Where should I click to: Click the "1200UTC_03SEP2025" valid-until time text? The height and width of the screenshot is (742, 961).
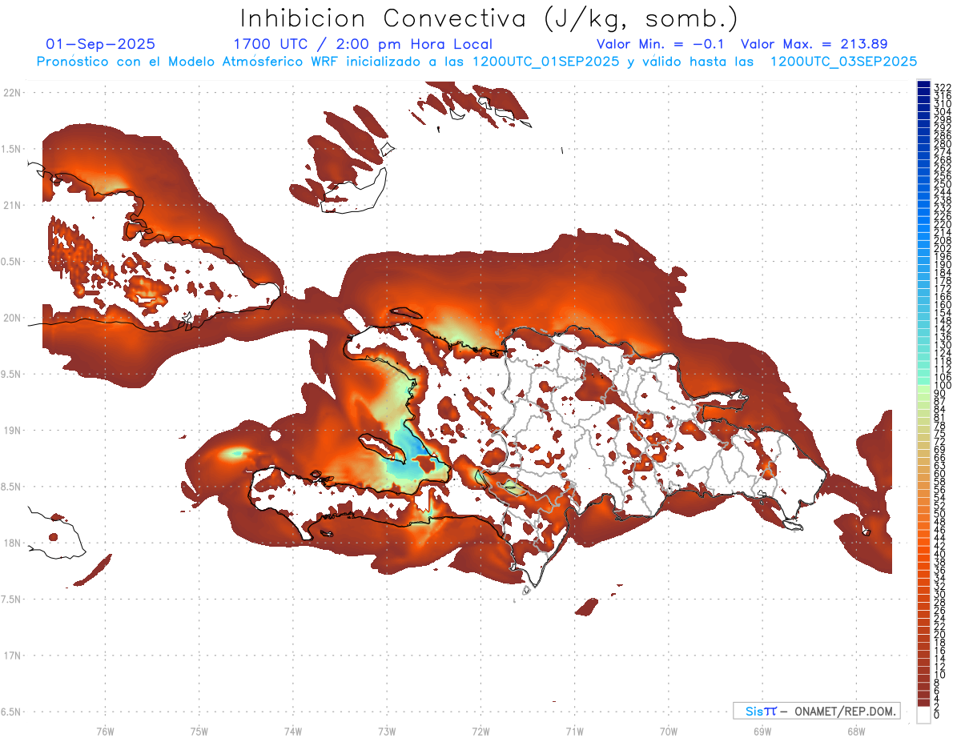point(843,61)
